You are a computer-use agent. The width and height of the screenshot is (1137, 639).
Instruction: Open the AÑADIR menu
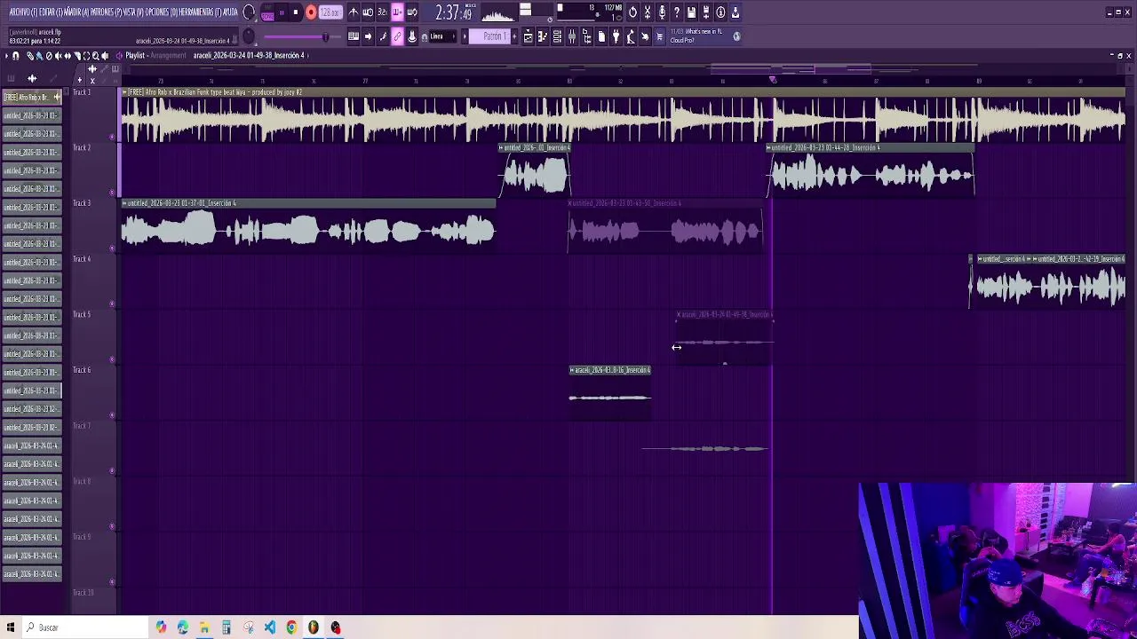point(76,12)
